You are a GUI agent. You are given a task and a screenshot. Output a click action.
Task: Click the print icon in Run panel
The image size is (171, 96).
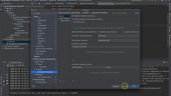[x=7, y=81]
